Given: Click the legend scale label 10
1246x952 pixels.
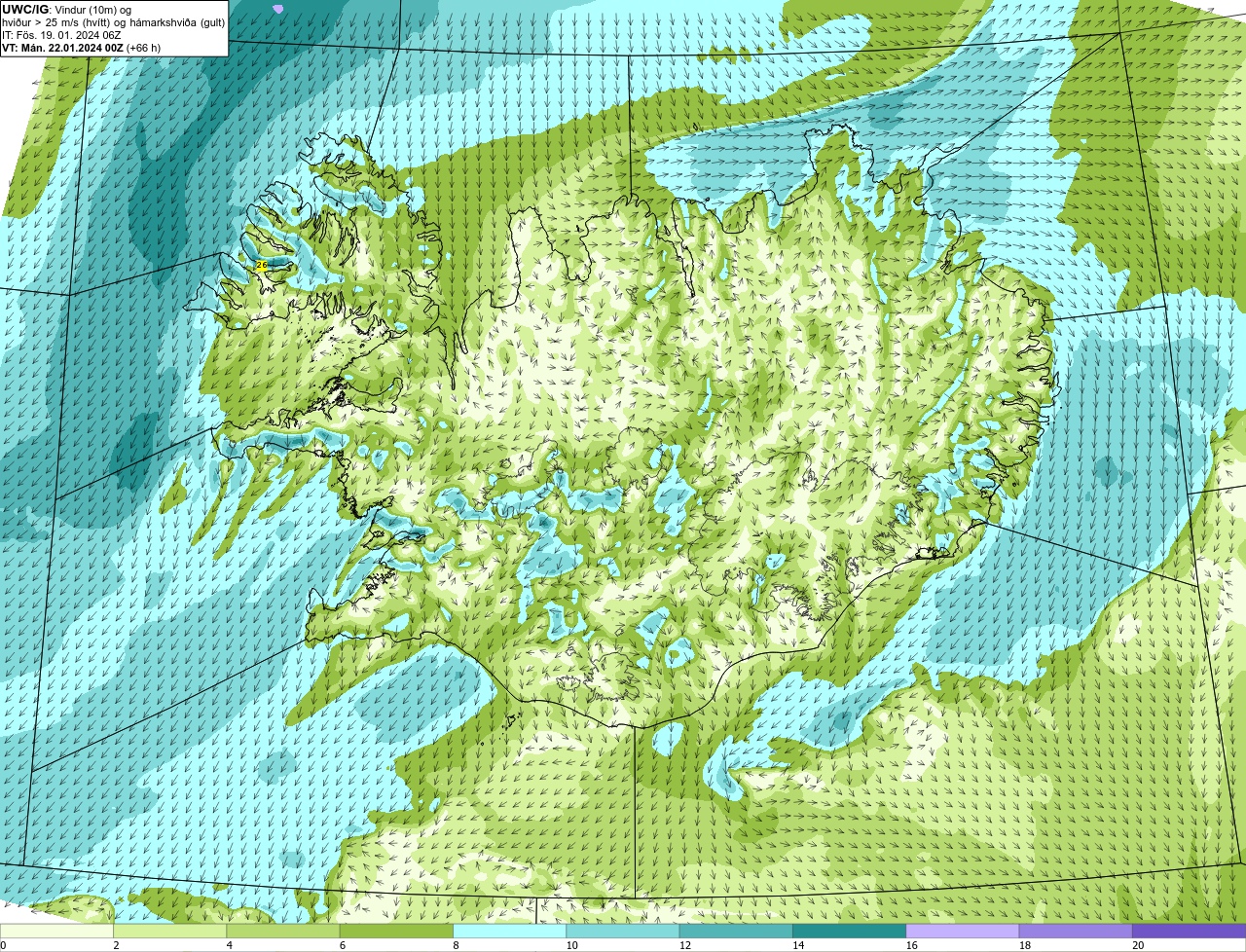Looking at the screenshot, I should coord(571,945).
